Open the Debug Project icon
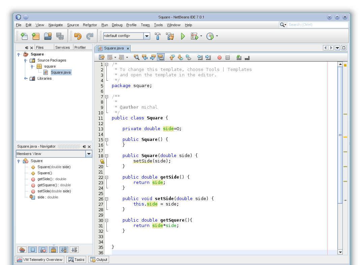The image size is (363, 265). [x=195, y=36]
